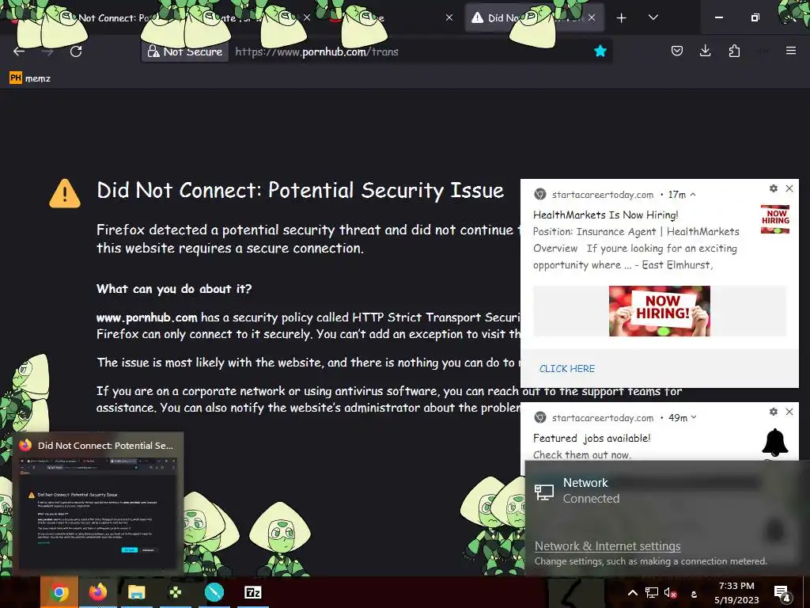Open settings gear of Featured jobs notification
This screenshot has width=810, height=608.
[773, 412]
